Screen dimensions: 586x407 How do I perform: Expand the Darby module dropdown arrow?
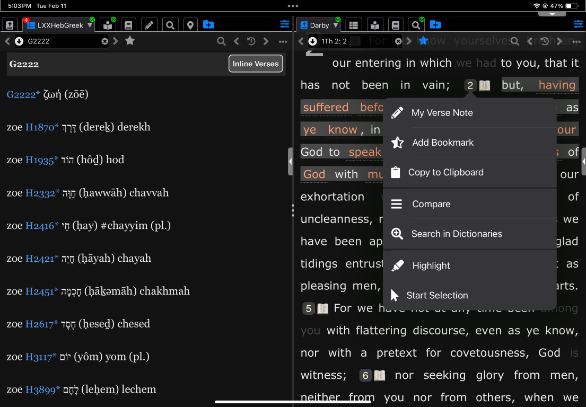pos(336,25)
